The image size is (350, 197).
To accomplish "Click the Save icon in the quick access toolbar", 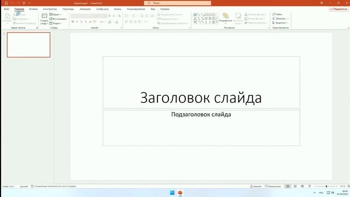I will point(6,3).
